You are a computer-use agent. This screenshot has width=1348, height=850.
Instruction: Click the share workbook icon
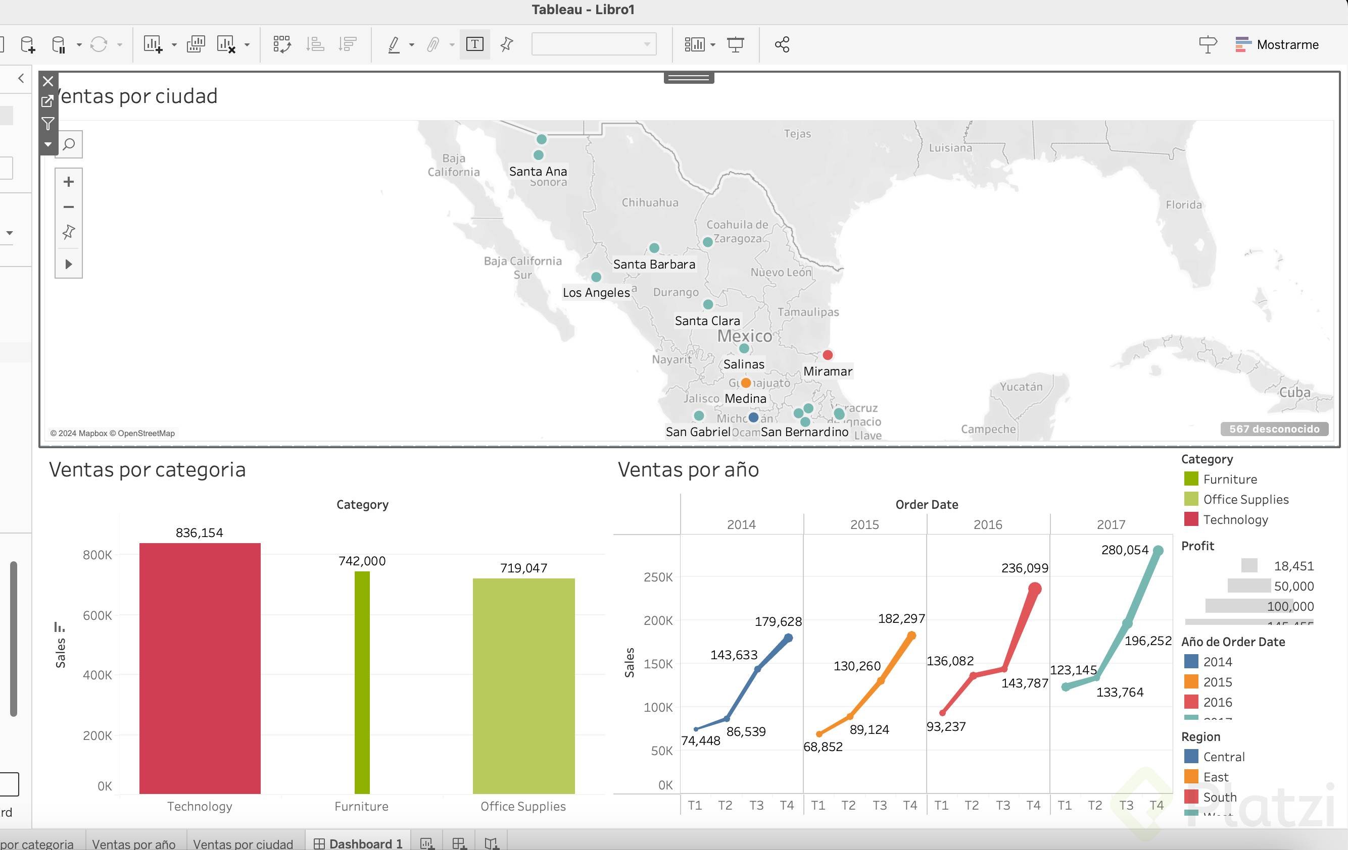782,44
